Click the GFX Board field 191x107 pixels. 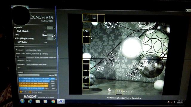41,64
